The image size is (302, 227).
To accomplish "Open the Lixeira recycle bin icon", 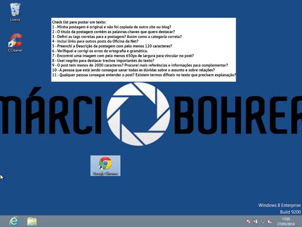I will pyautogui.click(x=15, y=11).
